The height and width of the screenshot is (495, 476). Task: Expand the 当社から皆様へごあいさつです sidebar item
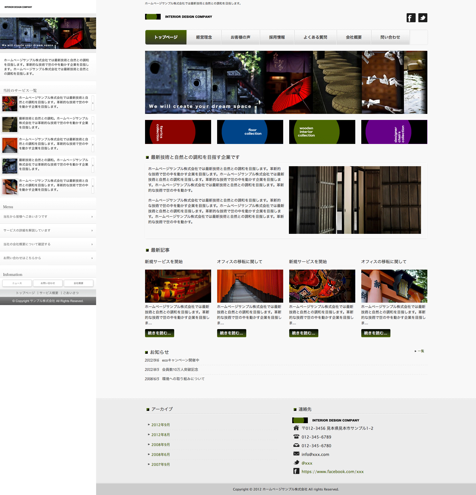click(92, 217)
